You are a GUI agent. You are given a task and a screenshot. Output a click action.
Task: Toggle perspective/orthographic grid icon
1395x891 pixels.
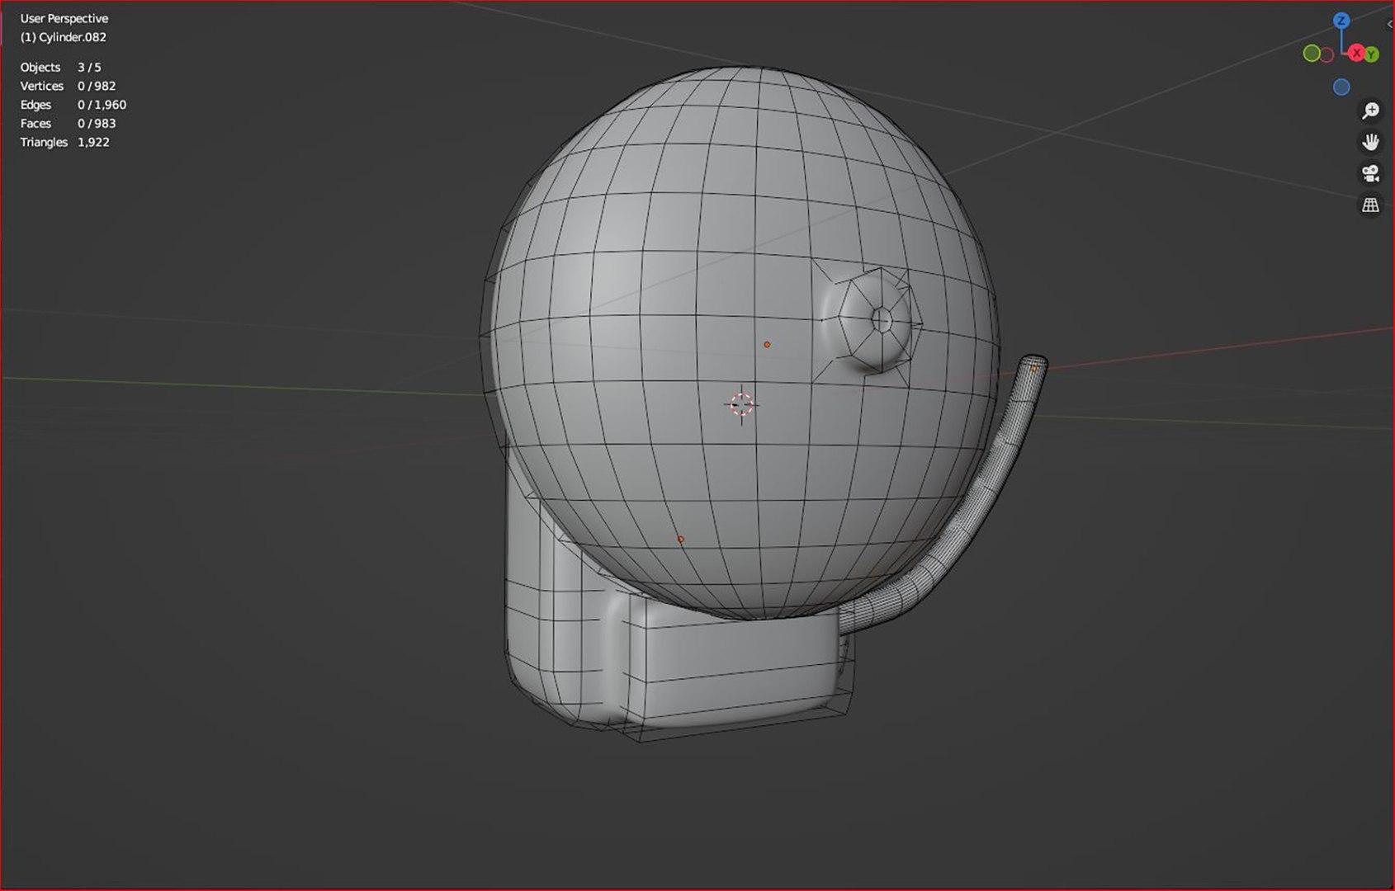point(1370,205)
